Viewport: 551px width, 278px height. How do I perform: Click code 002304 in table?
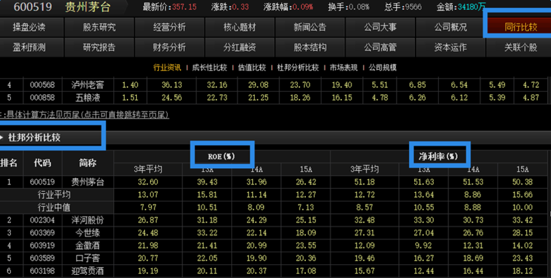(42, 220)
